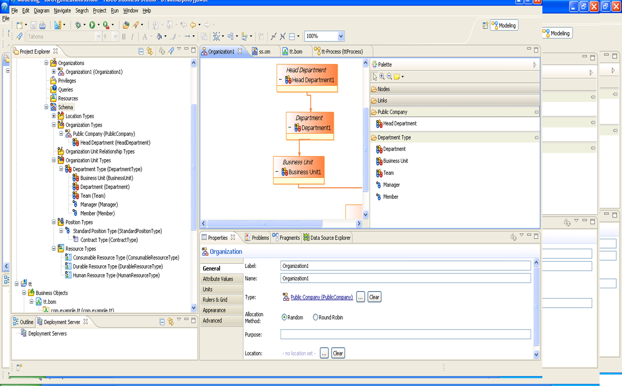
Task: Click the Print icon in the toolbar
Action: click(43, 24)
